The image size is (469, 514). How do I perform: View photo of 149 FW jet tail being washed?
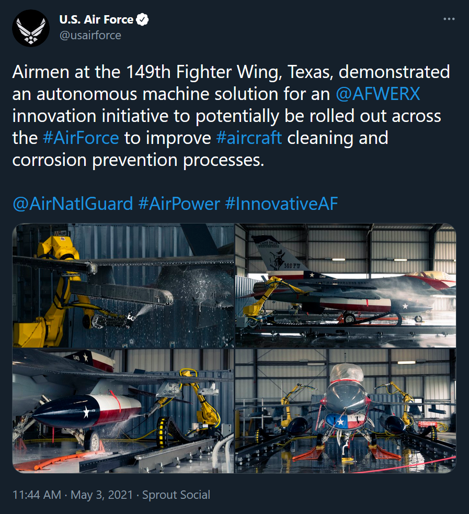346,285
